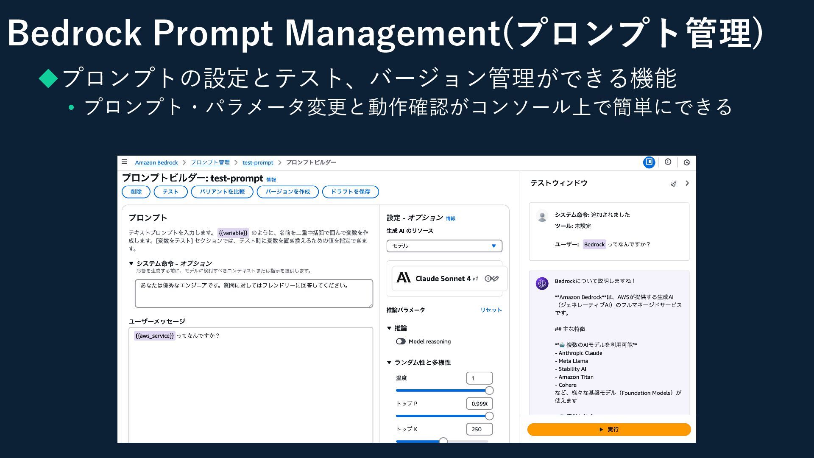This screenshot has width=814, height=458.
Task: Adjust the トップ P slider handle
Action: pyautogui.click(x=489, y=416)
